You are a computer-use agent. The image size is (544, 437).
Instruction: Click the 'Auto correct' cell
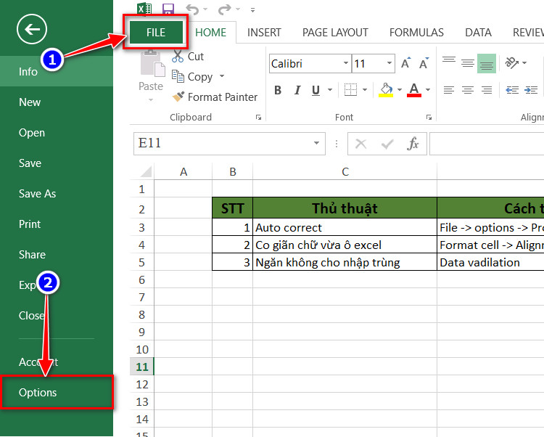coord(345,227)
